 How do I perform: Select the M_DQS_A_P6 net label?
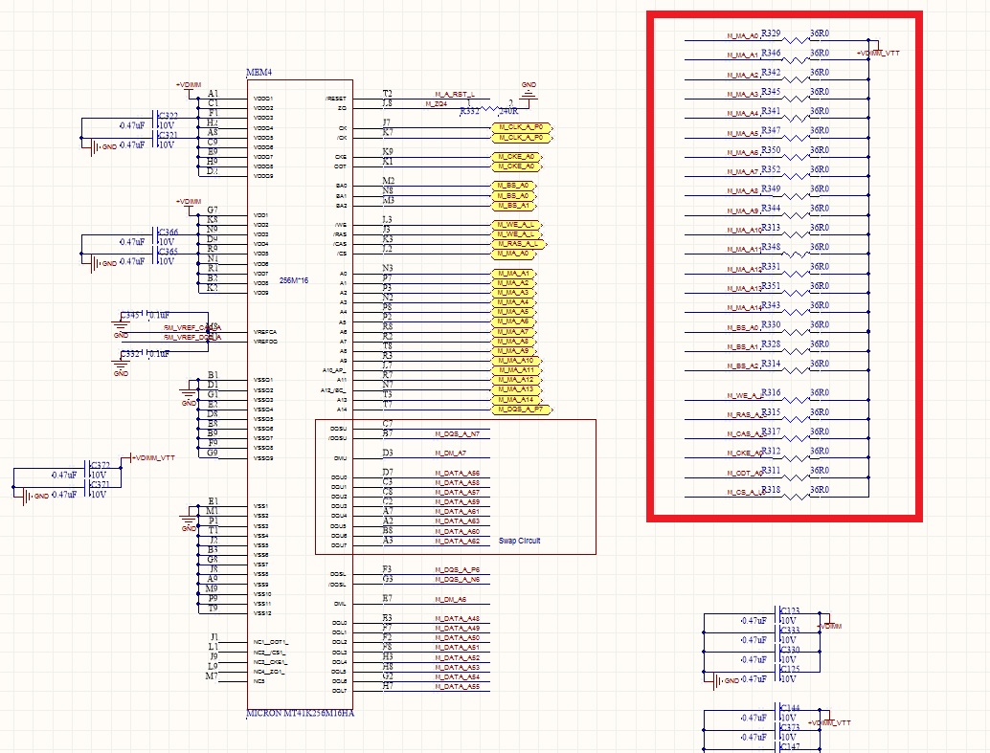457,570
